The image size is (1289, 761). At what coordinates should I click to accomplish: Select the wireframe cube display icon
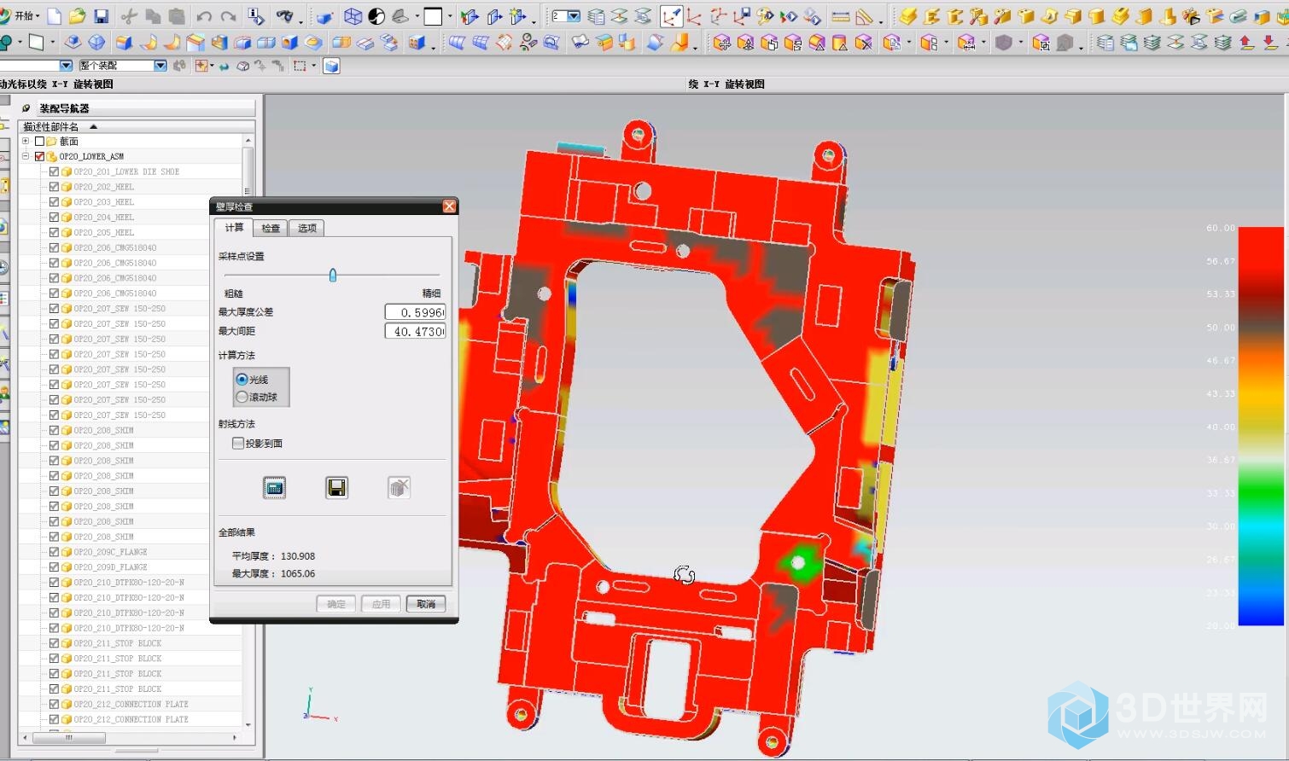[353, 16]
